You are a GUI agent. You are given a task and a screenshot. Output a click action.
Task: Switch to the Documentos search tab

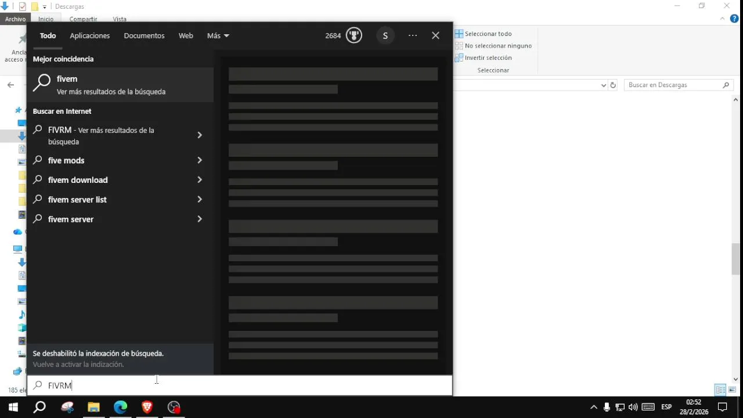pos(144,35)
